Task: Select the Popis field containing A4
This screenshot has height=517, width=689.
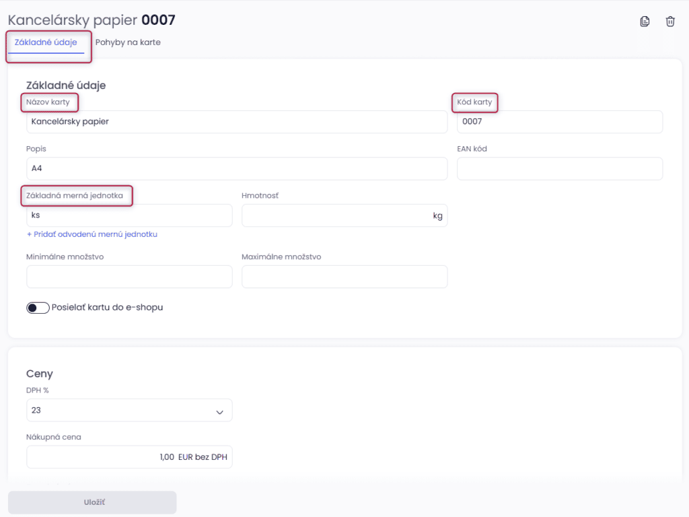Action: click(237, 168)
